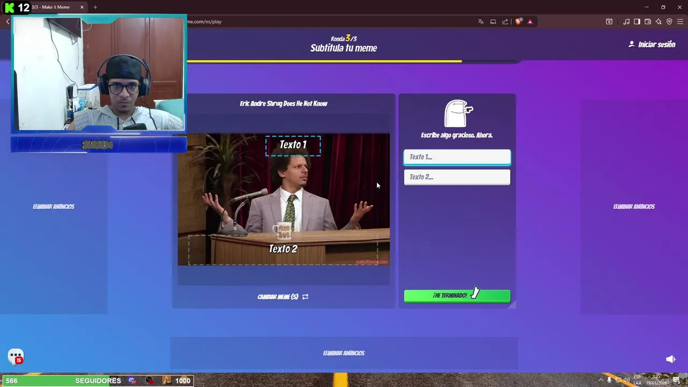Close the Make it Meme tab
The height and width of the screenshot is (387, 688).
tap(82, 7)
